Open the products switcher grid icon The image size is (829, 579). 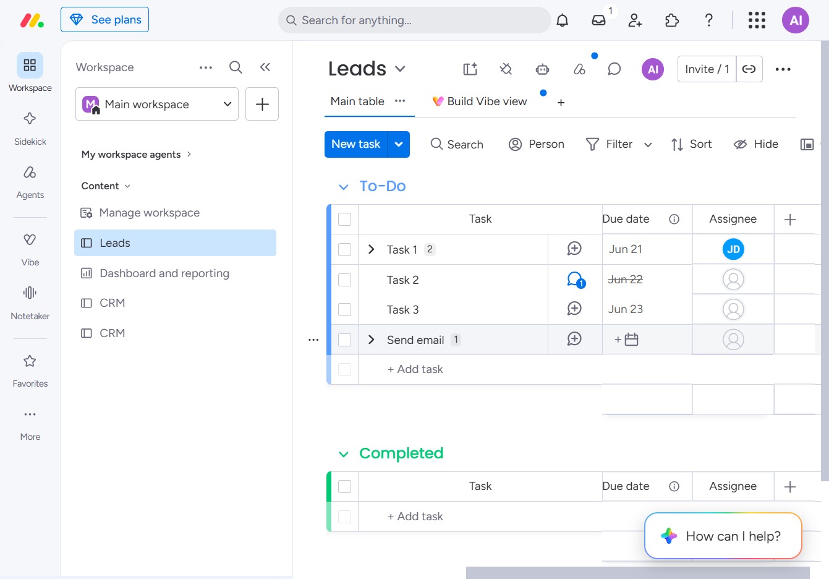click(757, 20)
